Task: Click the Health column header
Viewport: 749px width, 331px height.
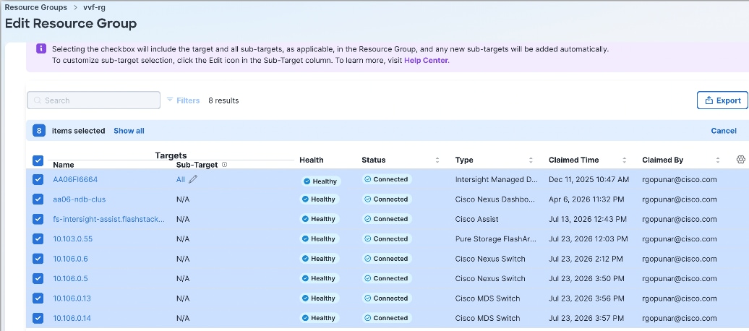Action: point(312,160)
